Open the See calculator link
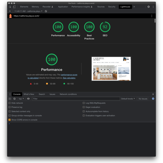This screenshot has height=163, width=163. coord(69,78)
